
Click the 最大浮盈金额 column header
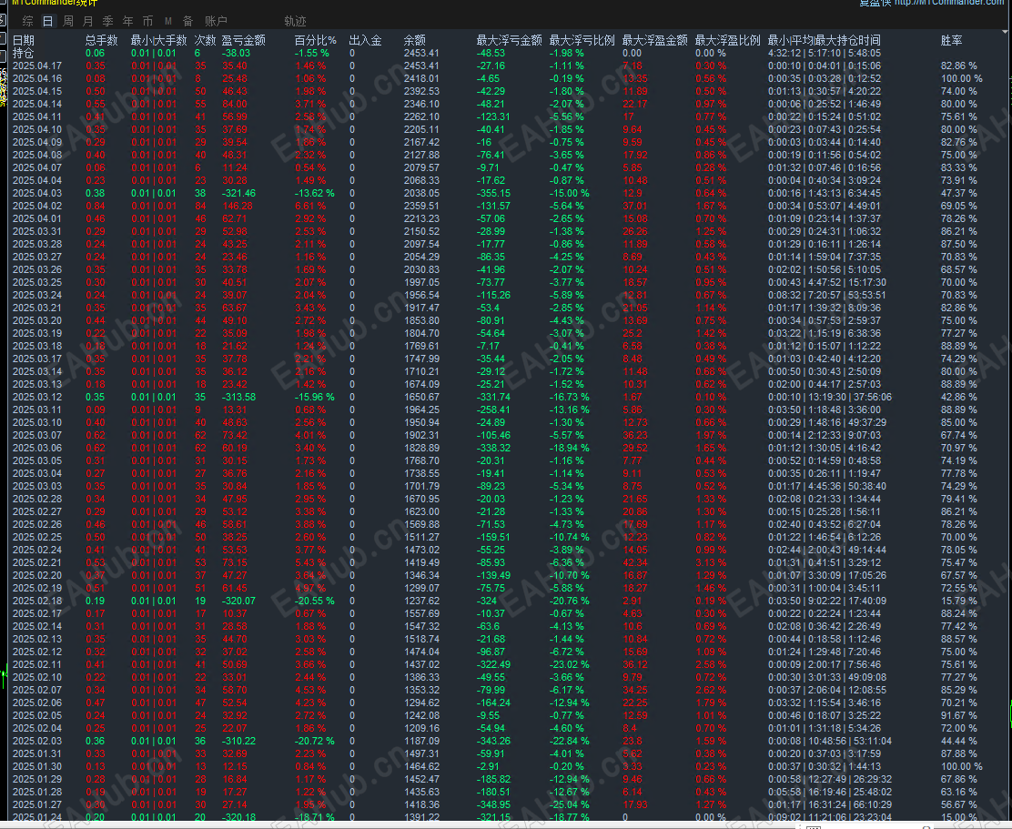(x=654, y=40)
